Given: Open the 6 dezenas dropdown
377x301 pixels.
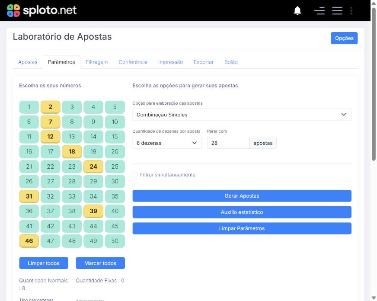Looking at the screenshot, I should [x=167, y=143].
